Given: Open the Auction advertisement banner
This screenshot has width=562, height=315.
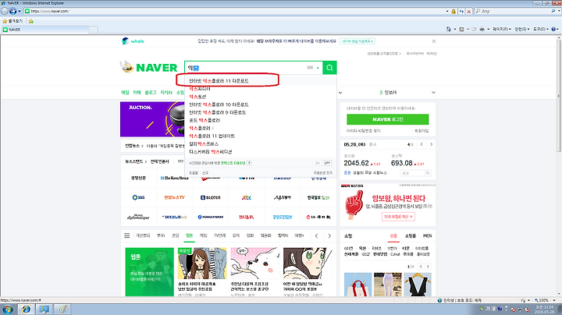Looking at the screenshot, I should (x=152, y=119).
